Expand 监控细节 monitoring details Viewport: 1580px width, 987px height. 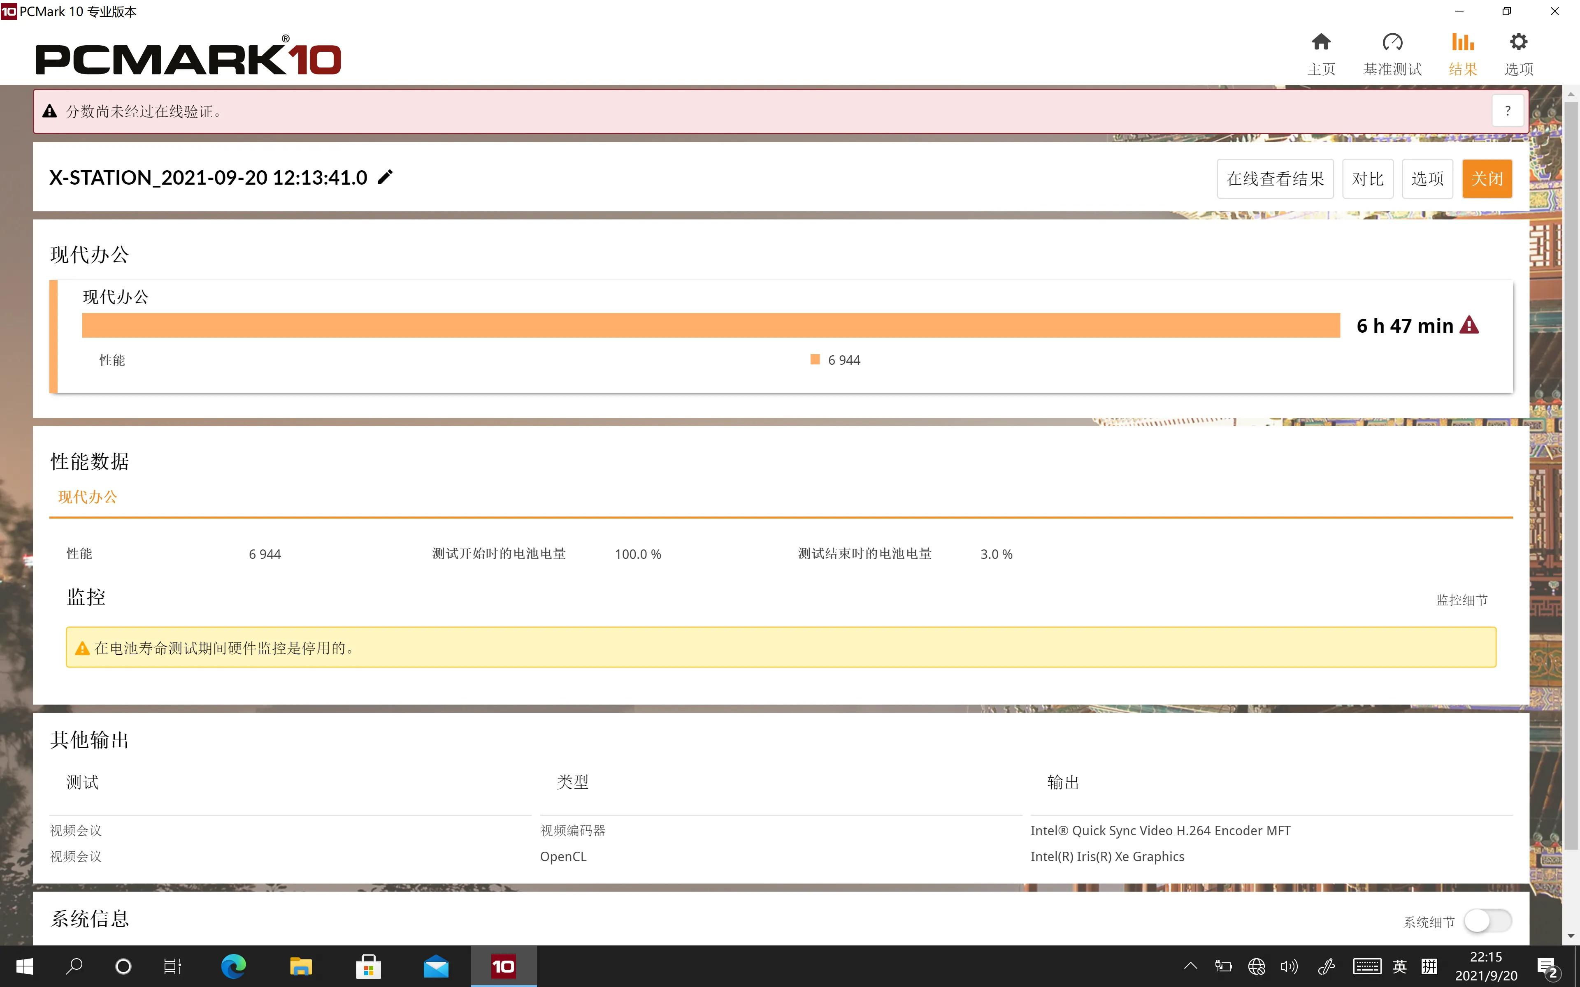pyautogui.click(x=1461, y=600)
